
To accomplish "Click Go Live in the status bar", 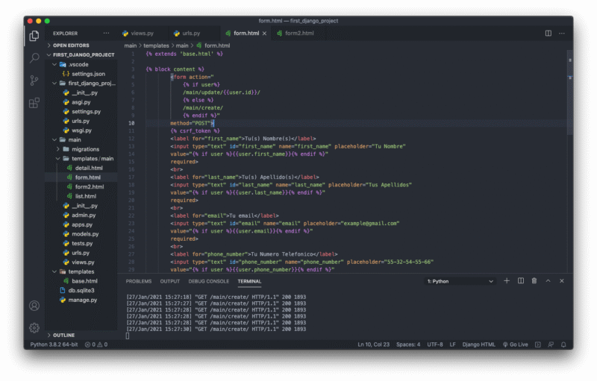I will (x=515, y=344).
